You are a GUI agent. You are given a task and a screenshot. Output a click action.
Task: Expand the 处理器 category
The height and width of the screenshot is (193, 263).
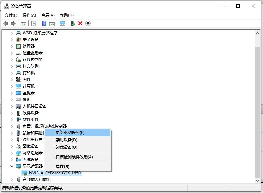coord(12,46)
